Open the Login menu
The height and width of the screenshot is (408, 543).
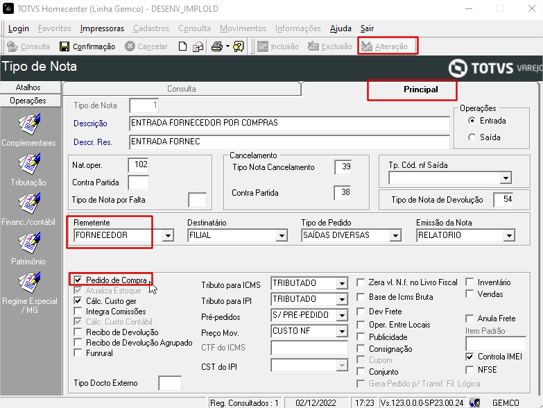coord(18,28)
